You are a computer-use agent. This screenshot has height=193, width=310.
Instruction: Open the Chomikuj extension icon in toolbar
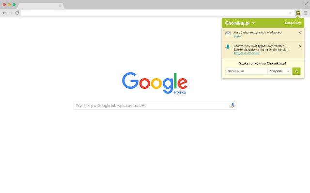298,13
